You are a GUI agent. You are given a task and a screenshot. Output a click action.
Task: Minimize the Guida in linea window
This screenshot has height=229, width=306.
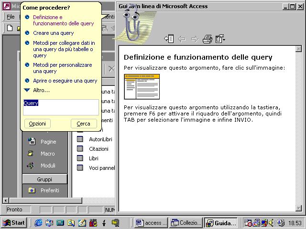(x=285, y=7)
